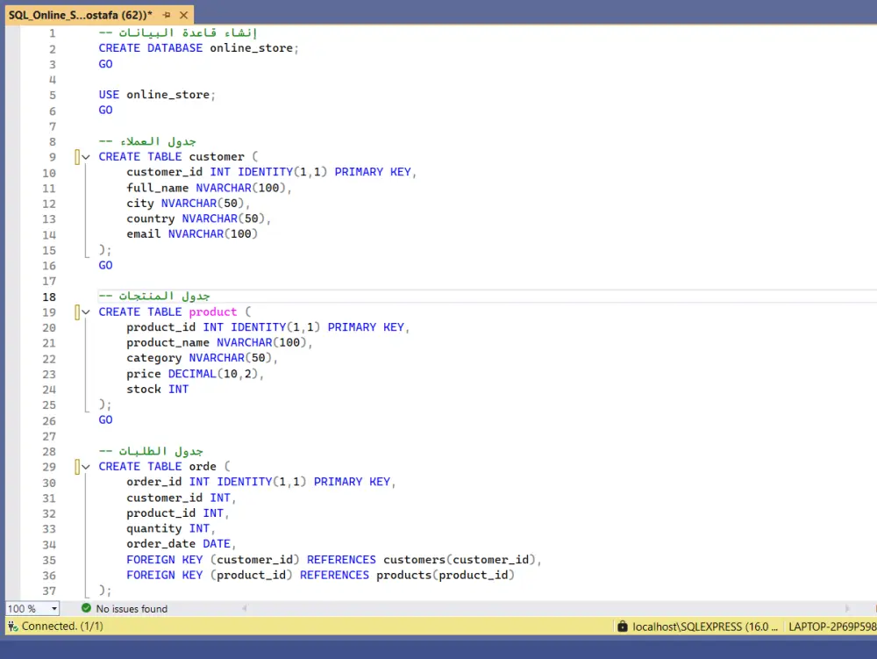Pin the SQL_Online_S query tab
This screenshot has width=877, height=659.
click(x=166, y=16)
